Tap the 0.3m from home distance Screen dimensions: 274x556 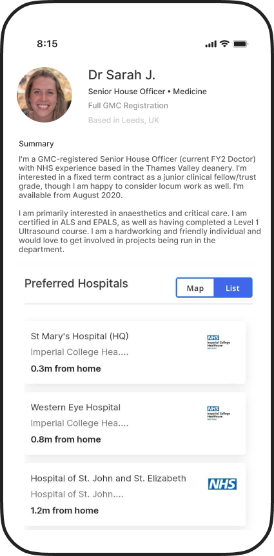(x=66, y=368)
